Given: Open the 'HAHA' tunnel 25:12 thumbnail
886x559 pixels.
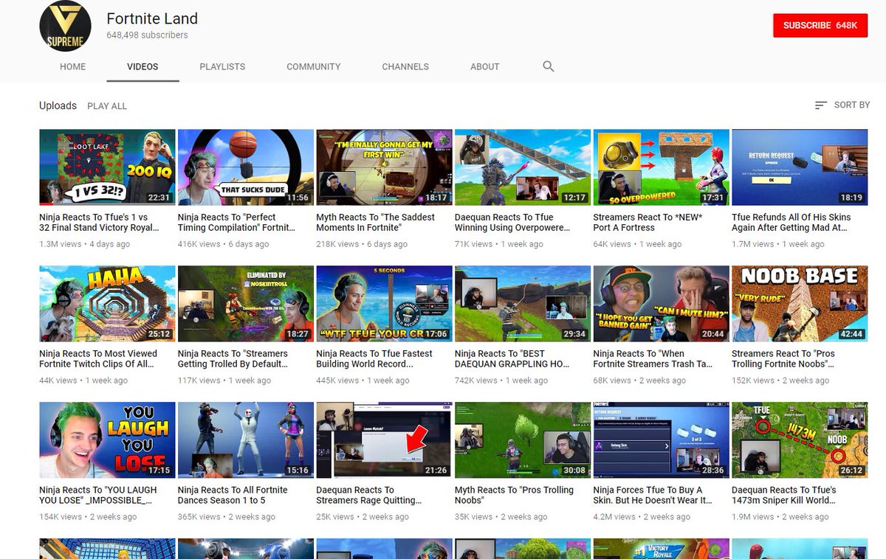Looking at the screenshot, I should 107,304.
